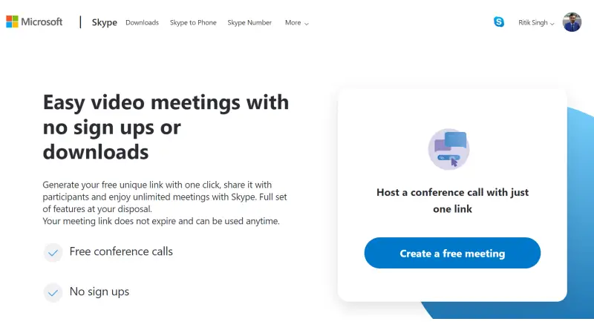Click the Microsoft wordmark text
The height and width of the screenshot is (333, 594).
[42, 22]
